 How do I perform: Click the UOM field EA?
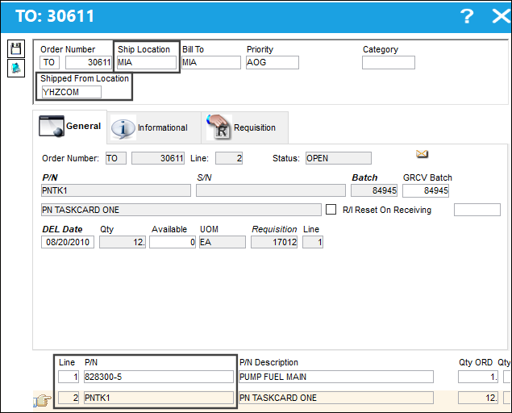223,242
